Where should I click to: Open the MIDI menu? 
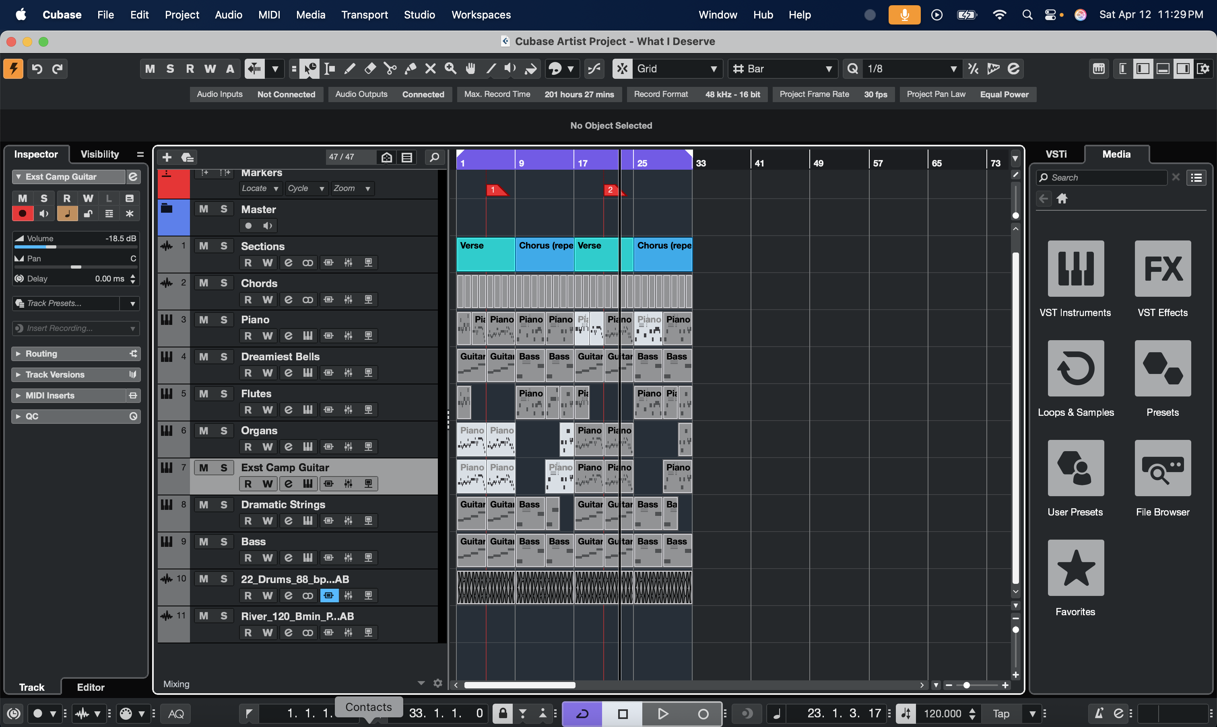tap(269, 15)
